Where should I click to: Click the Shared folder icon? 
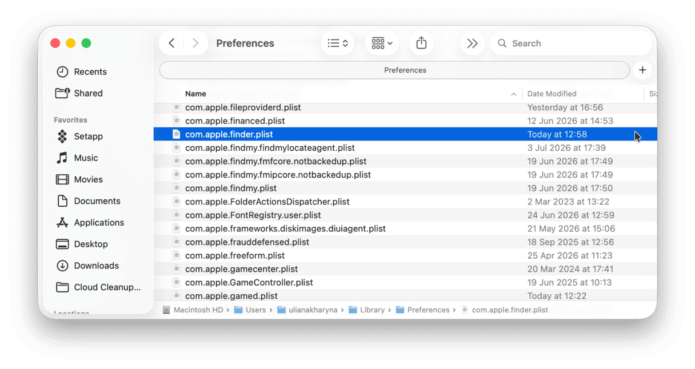tap(62, 93)
